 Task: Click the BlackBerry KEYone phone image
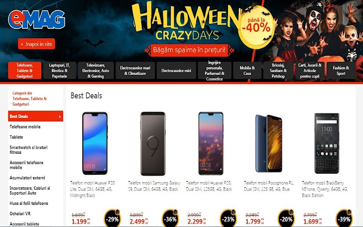click(327, 144)
